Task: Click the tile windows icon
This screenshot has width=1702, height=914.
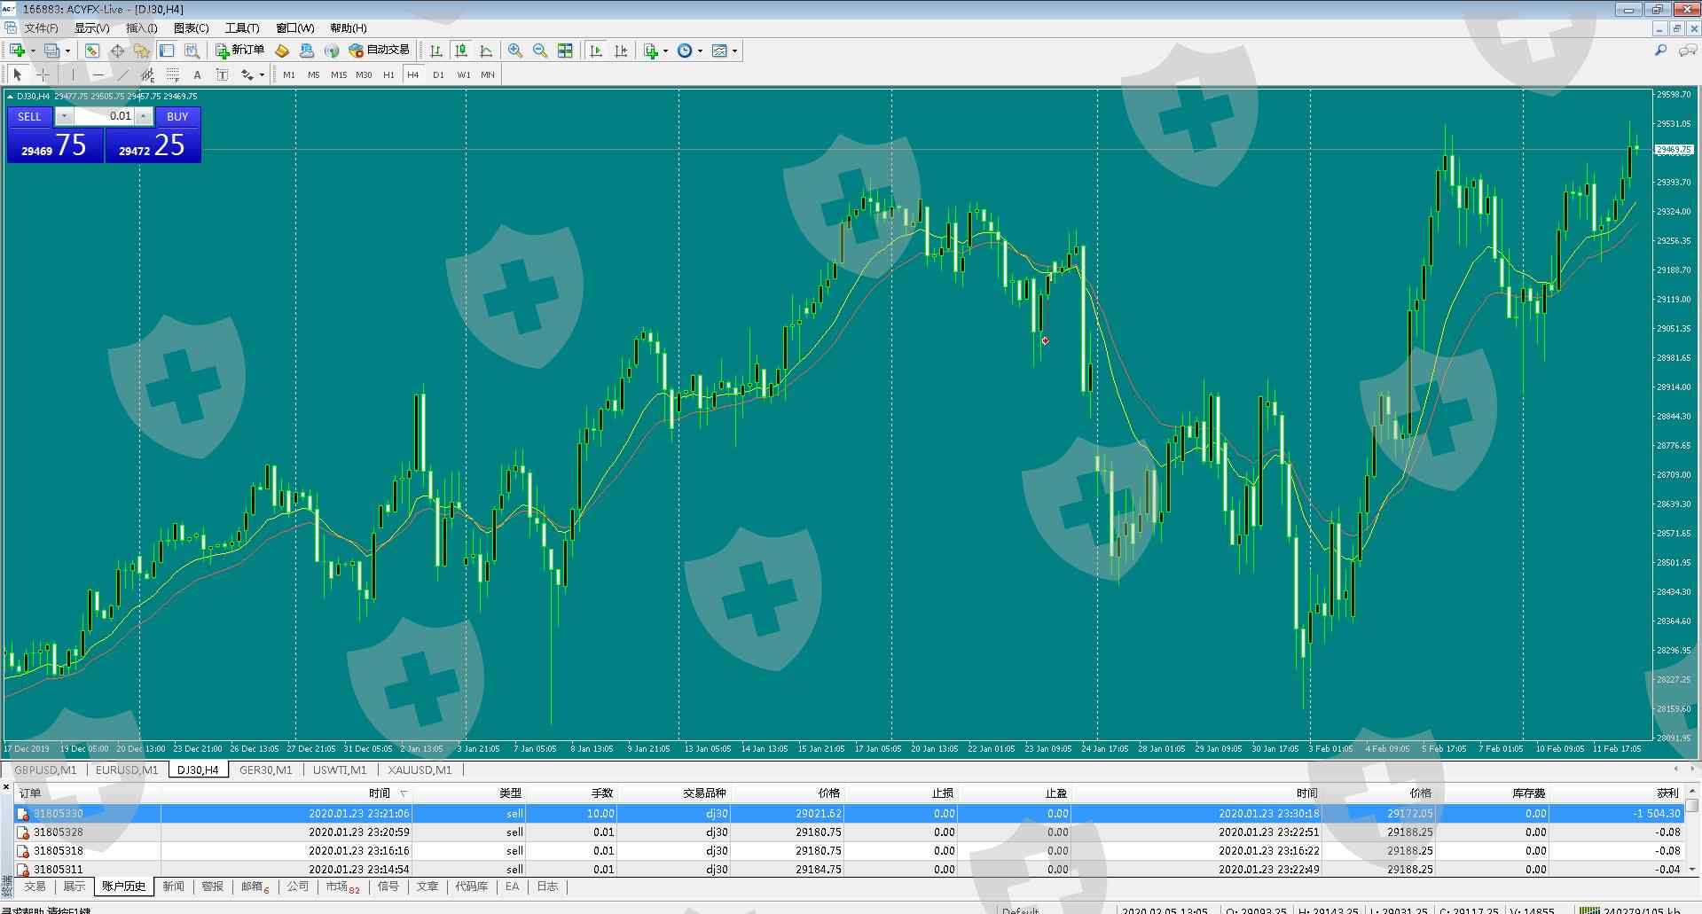Action: [565, 51]
